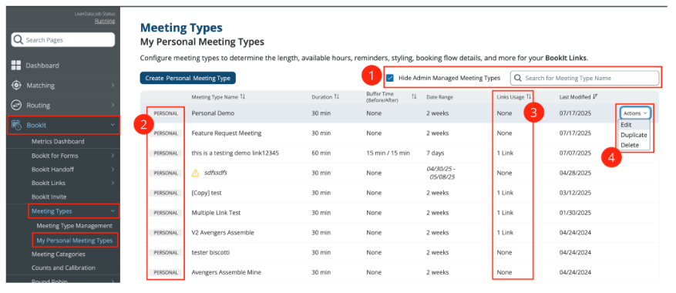Expand BookIt Handoff chevron
Viewport: 676px width, 293px height.
click(x=113, y=169)
